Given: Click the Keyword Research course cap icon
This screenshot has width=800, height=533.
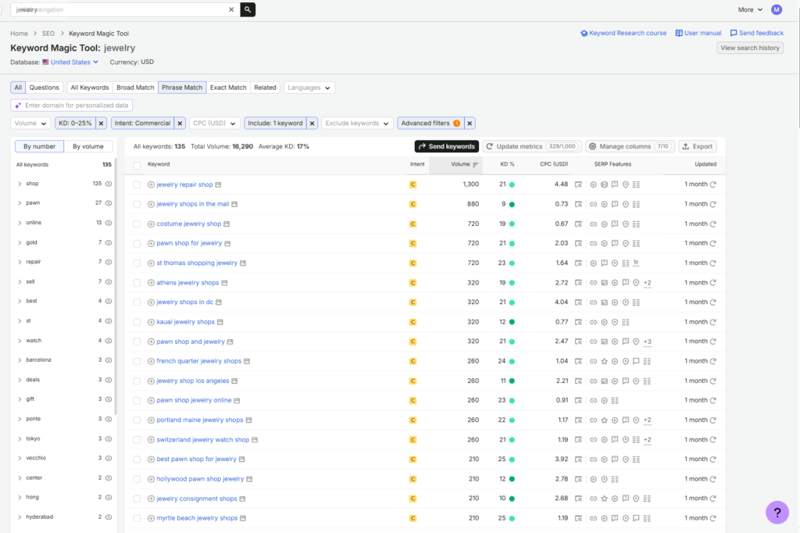Looking at the screenshot, I should click(x=584, y=33).
